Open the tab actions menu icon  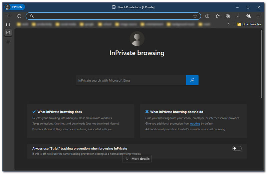[x=8, y=24]
